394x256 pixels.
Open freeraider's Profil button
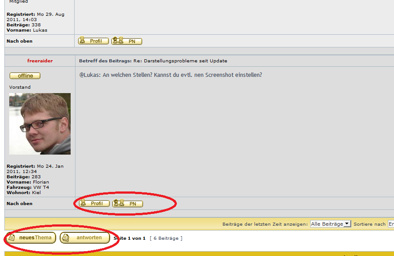pos(94,203)
